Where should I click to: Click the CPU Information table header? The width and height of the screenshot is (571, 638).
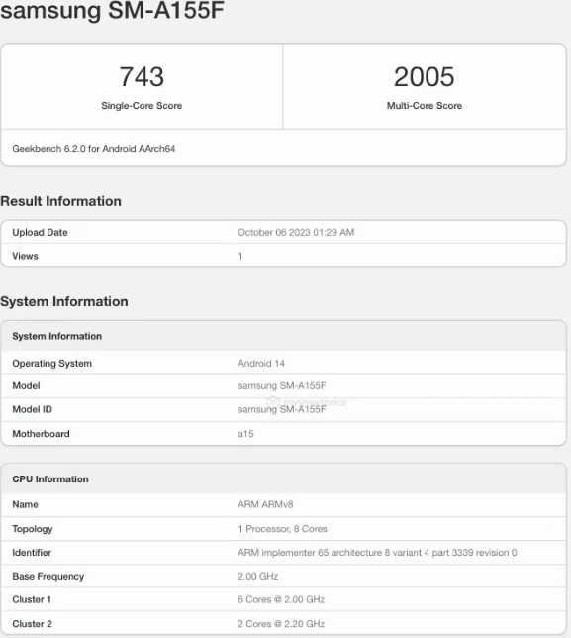50,479
